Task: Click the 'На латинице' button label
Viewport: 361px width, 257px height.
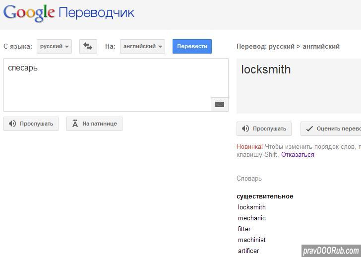Action: 100,124
